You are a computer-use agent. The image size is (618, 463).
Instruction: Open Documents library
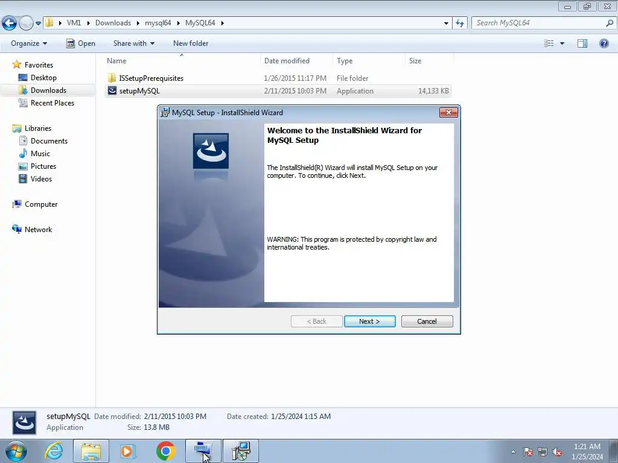point(49,140)
